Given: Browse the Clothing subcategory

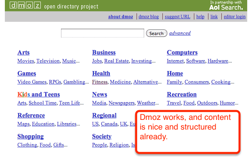Looking at the screenshot, I should [x=27, y=145].
